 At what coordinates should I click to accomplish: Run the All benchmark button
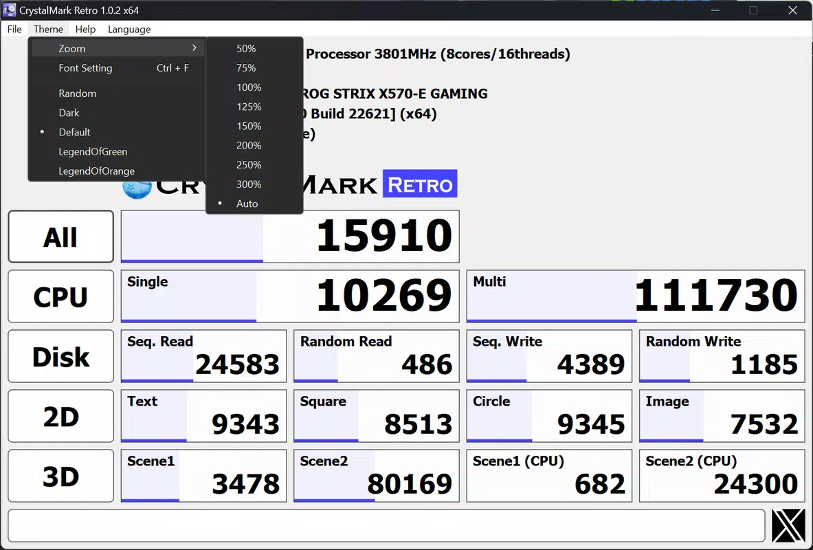coord(60,236)
